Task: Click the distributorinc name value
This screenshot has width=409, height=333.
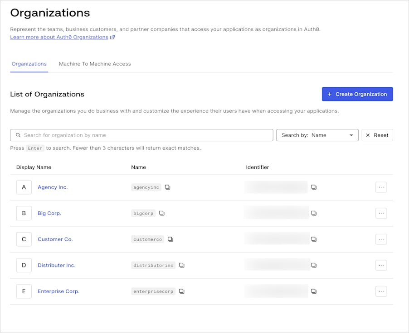Action: click(x=153, y=265)
